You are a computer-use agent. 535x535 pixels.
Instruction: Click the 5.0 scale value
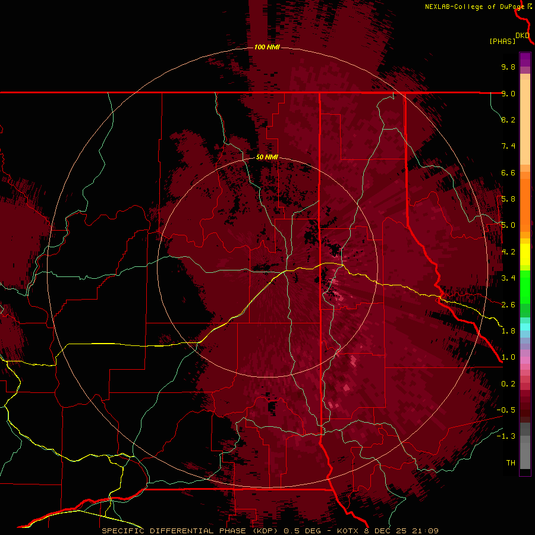pos(508,225)
